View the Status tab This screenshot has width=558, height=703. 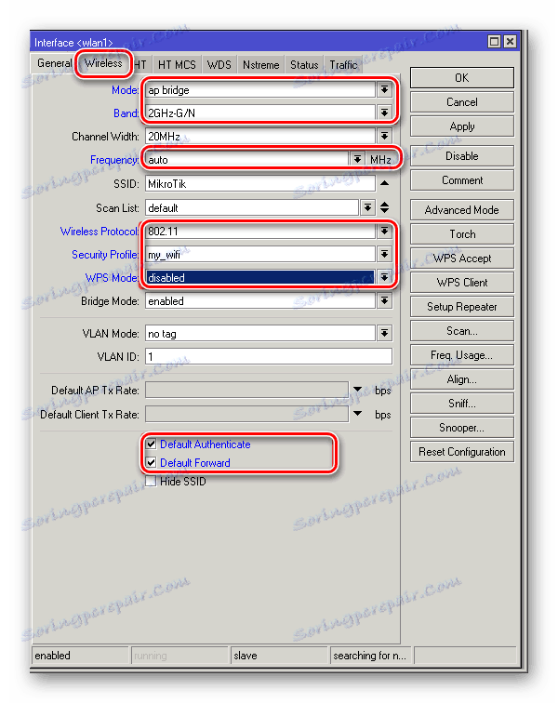point(304,65)
